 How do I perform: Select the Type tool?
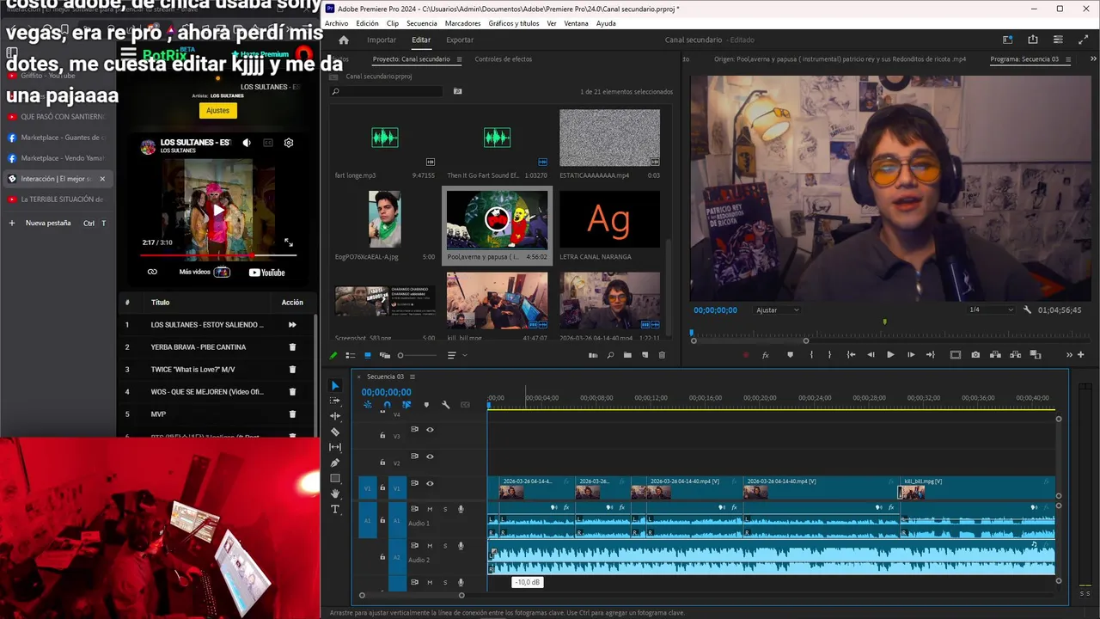[335, 509]
